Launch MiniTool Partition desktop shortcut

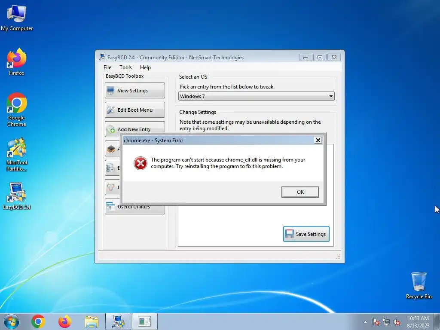[x=17, y=154]
